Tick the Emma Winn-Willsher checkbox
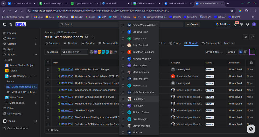Screen dimensions: 259x137 pyautogui.click(x=123, y=25)
